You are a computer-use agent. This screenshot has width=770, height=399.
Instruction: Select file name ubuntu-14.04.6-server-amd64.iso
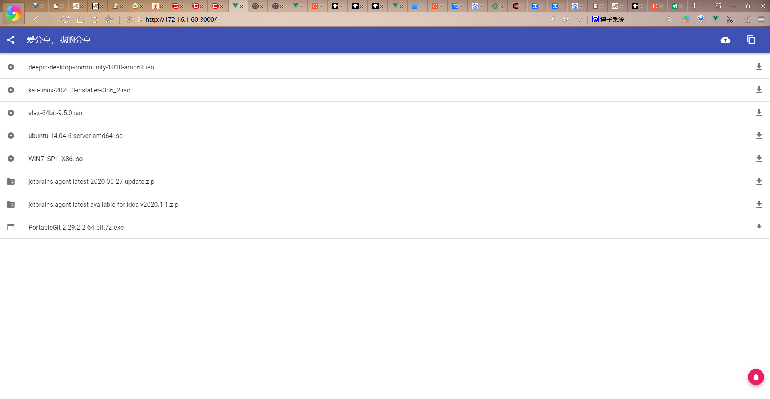[75, 136]
